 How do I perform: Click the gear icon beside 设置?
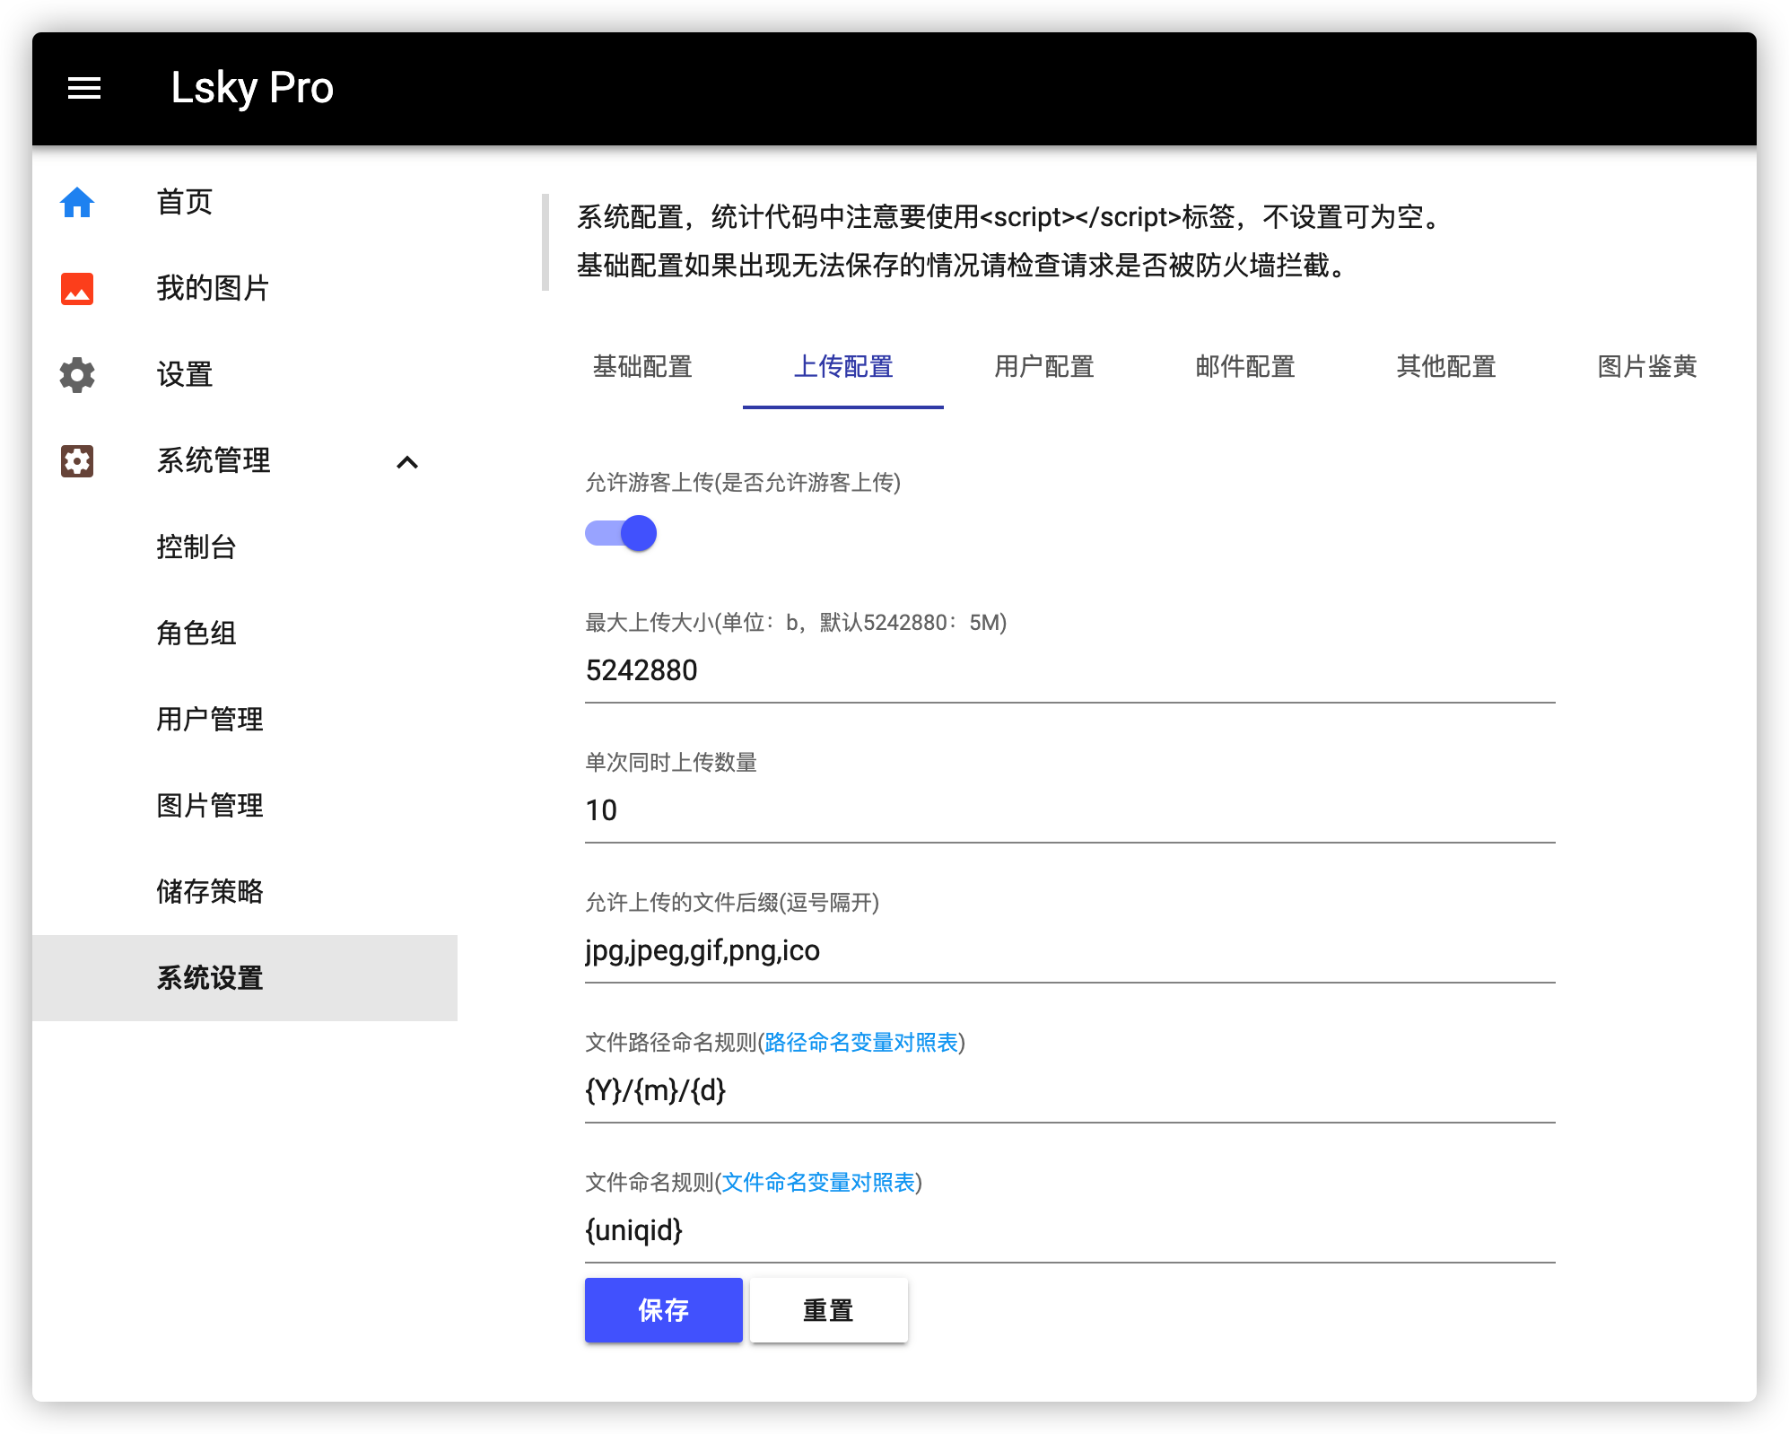pos(77,375)
